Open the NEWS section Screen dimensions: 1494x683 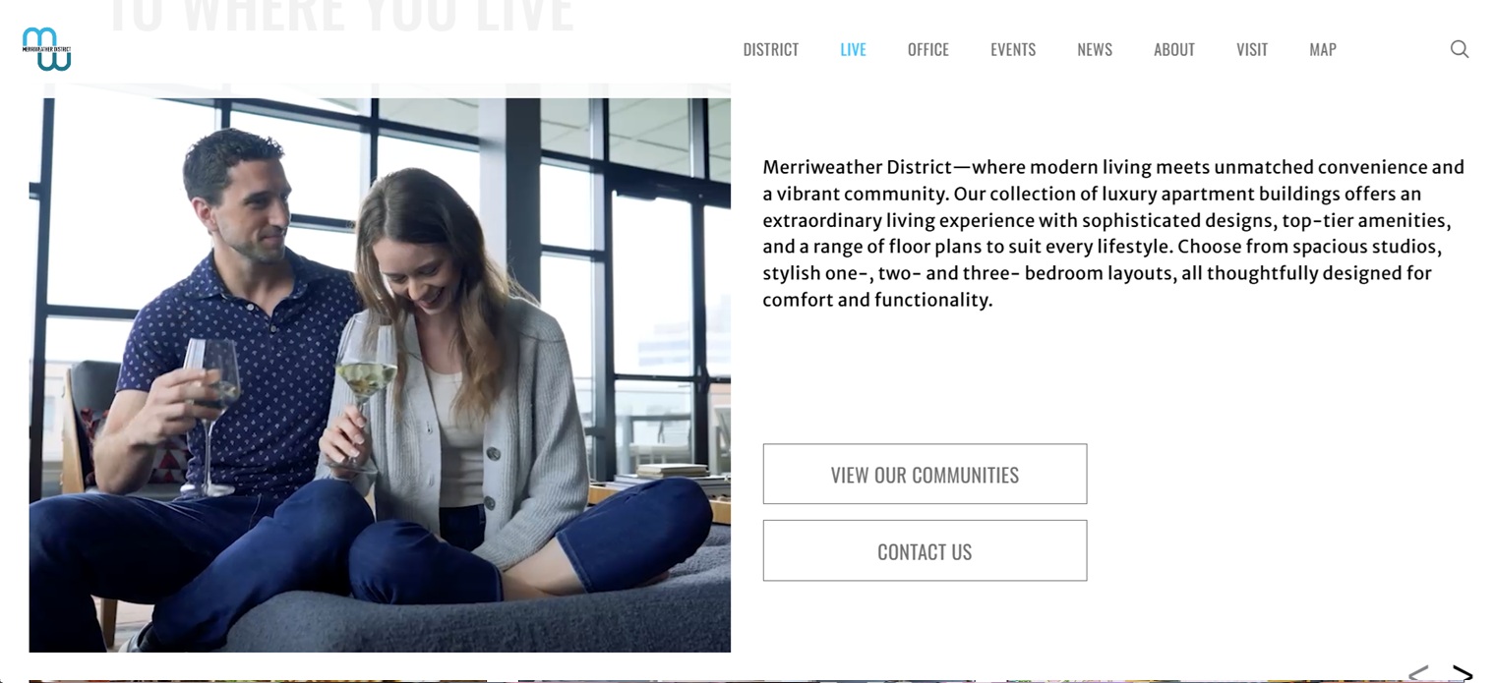coord(1095,49)
